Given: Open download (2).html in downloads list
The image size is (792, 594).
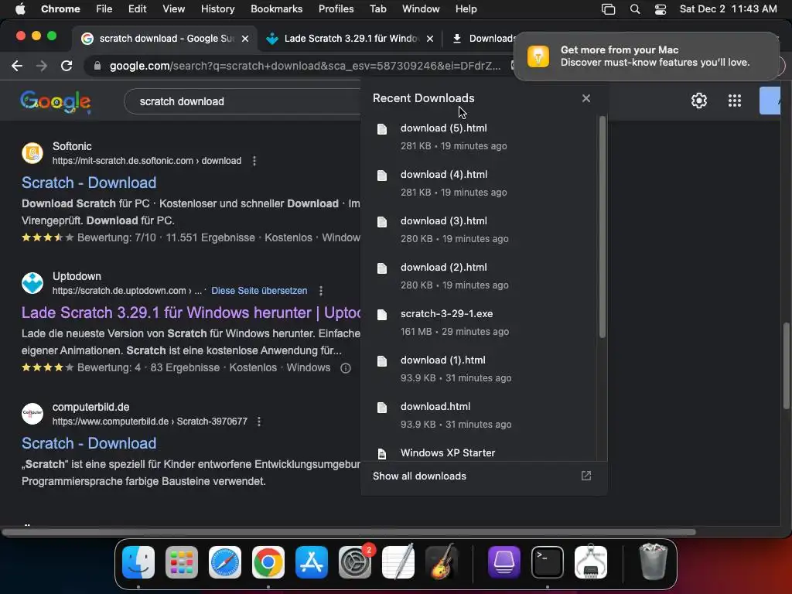Looking at the screenshot, I should tap(480, 276).
